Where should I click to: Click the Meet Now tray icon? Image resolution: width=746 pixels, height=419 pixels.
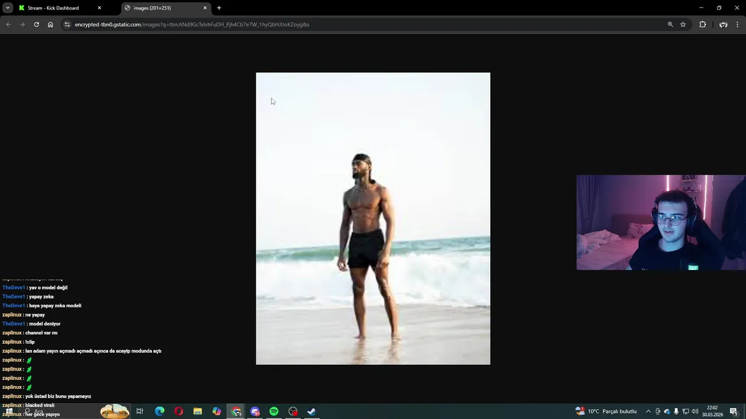click(x=658, y=411)
